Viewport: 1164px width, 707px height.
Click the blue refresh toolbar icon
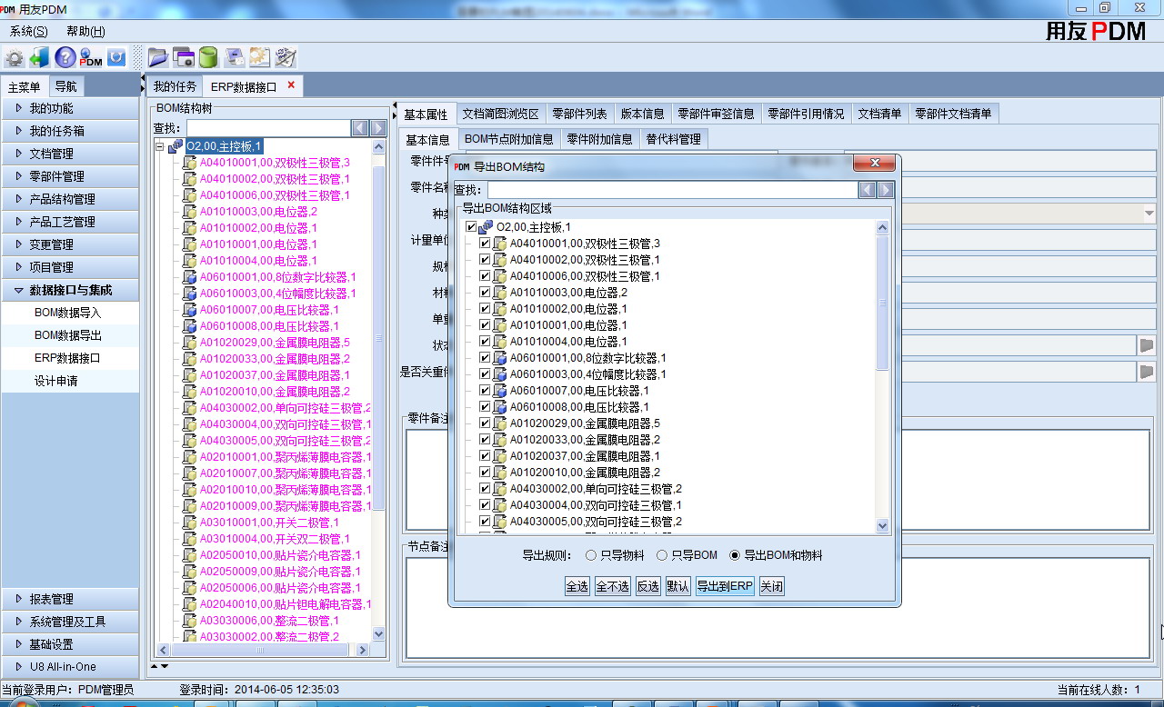pyautogui.click(x=116, y=57)
